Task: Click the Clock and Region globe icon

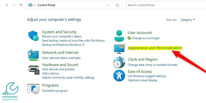Action: pyautogui.click(x=119, y=62)
